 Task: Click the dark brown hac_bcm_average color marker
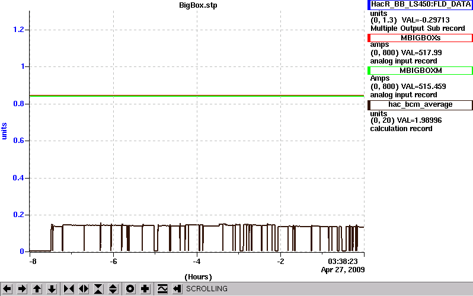tap(369, 105)
